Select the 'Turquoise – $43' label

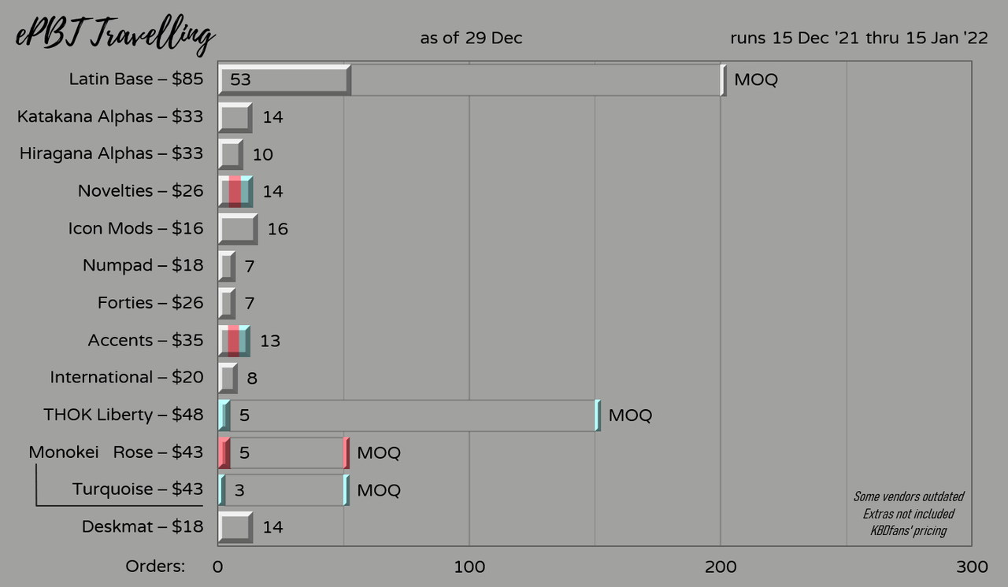[x=138, y=489]
